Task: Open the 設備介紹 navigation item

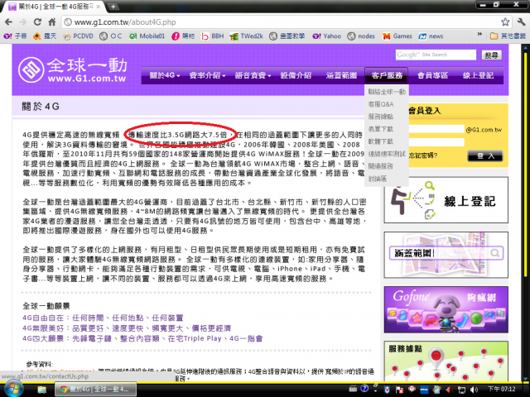Action: coord(296,75)
